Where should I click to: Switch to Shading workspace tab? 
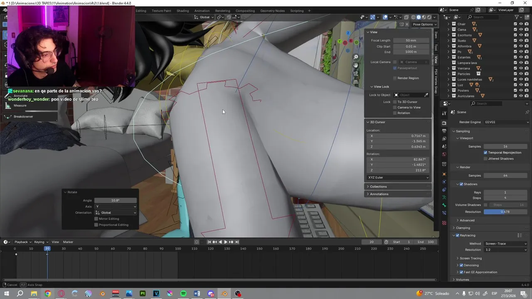[x=182, y=11]
